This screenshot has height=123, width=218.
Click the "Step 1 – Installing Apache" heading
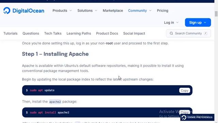point(55,54)
